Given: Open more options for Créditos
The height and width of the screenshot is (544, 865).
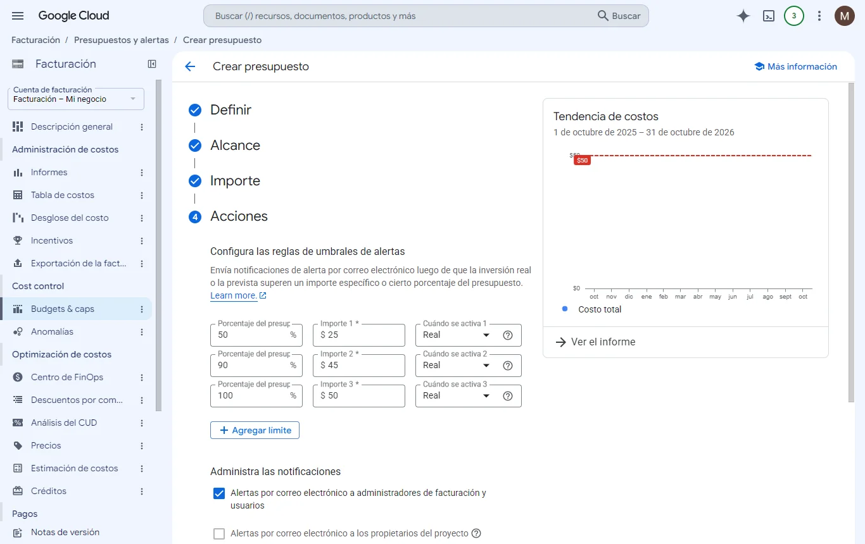Looking at the screenshot, I should point(142,491).
